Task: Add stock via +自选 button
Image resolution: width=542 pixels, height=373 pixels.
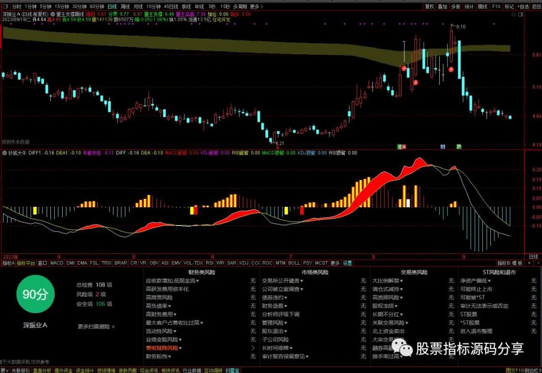Action: [523, 6]
